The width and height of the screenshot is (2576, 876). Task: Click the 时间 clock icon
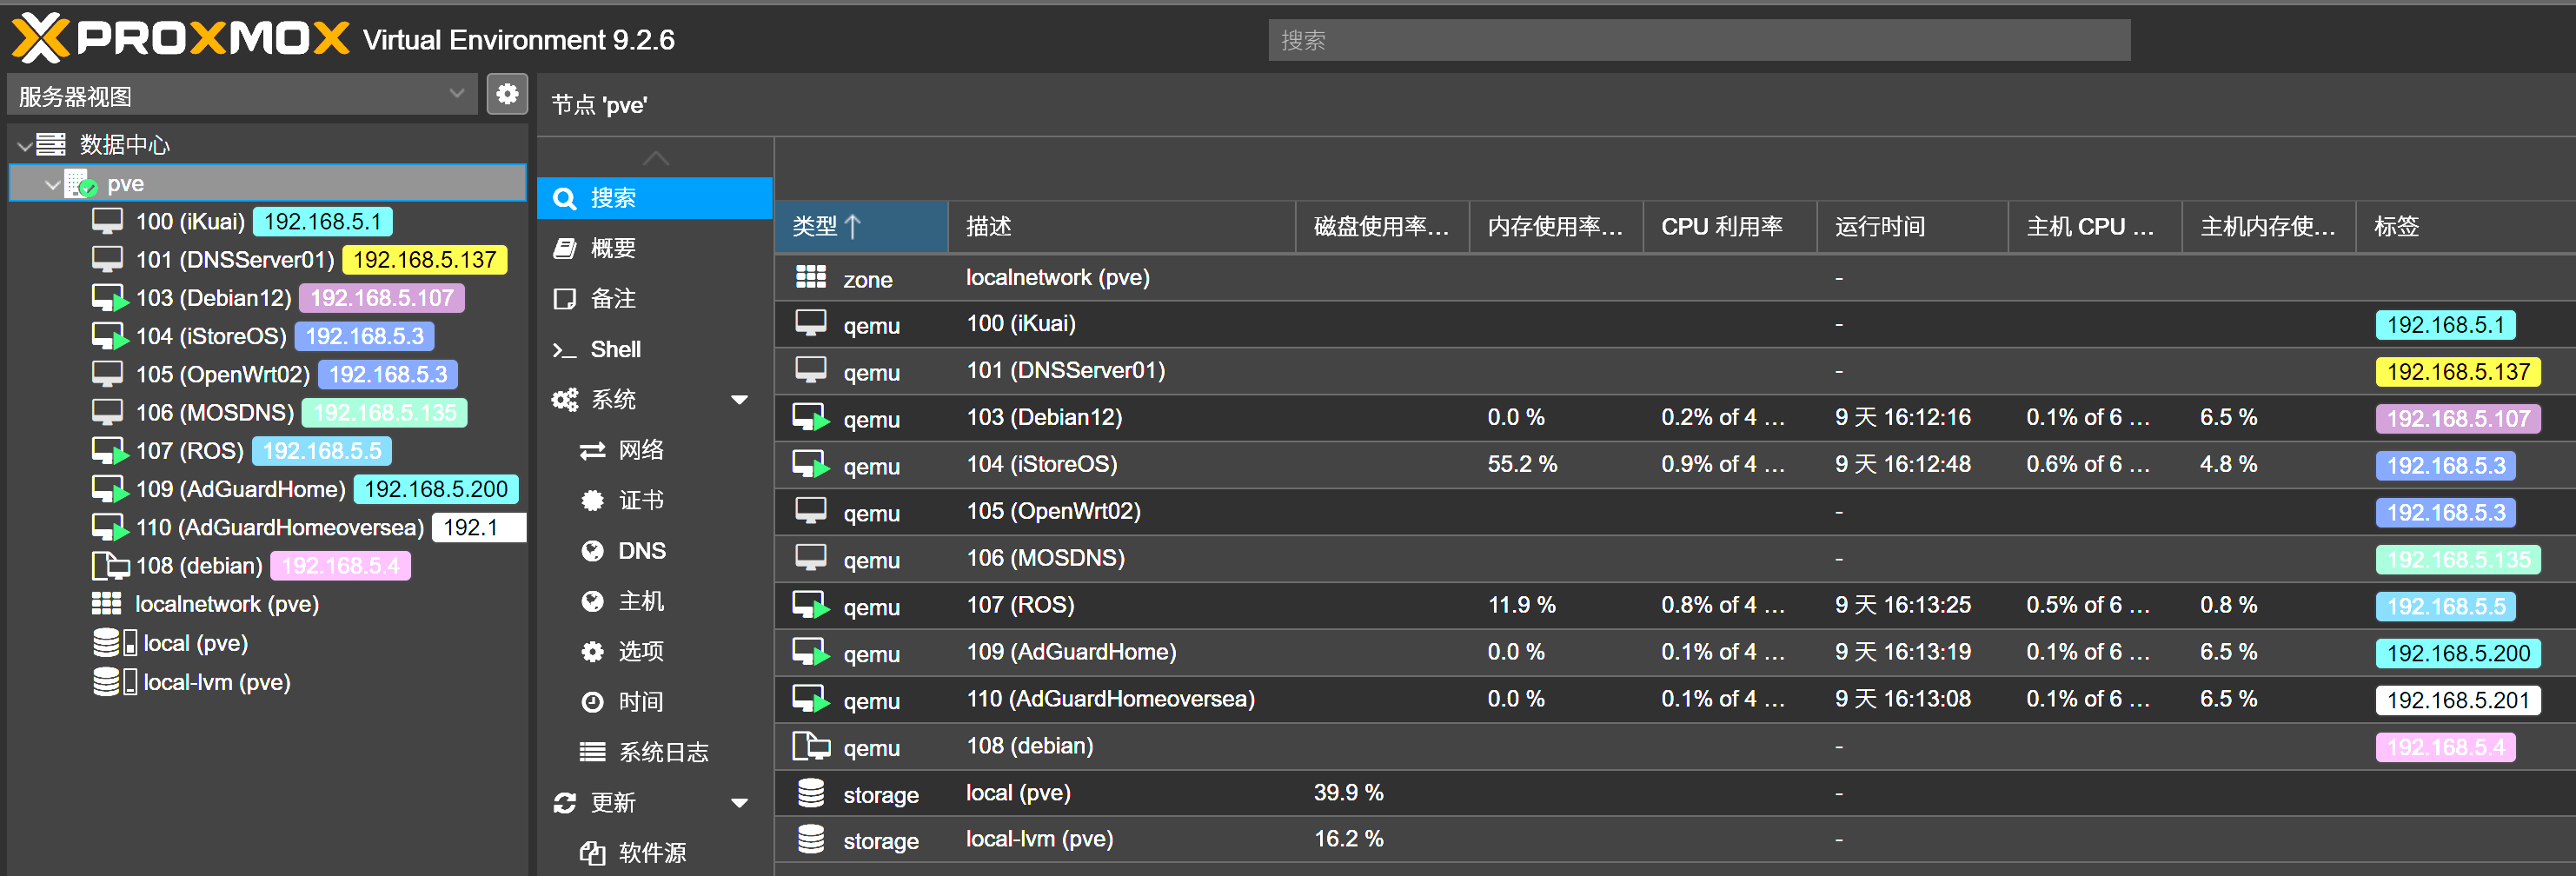(x=593, y=702)
